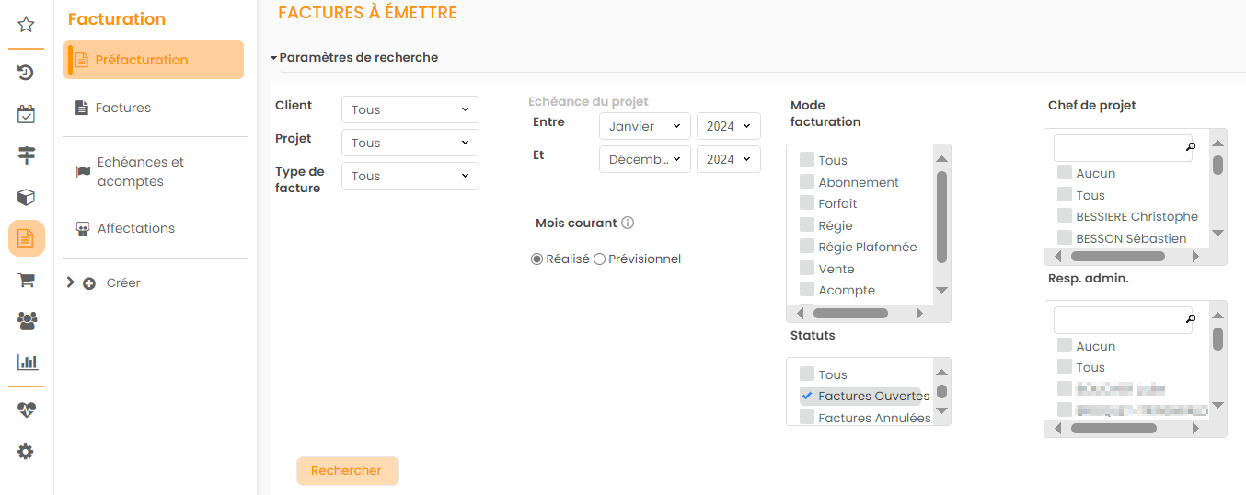Open the bar chart reports icon
1246x495 pixels.
click(x=26, y=362)
